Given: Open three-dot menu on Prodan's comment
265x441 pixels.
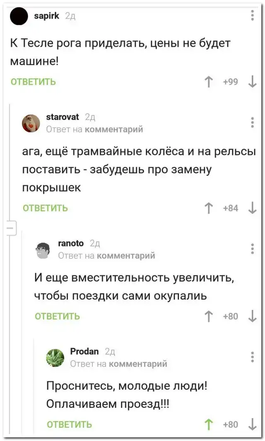Looking at the screenshot, I should (x=253, y=357).
